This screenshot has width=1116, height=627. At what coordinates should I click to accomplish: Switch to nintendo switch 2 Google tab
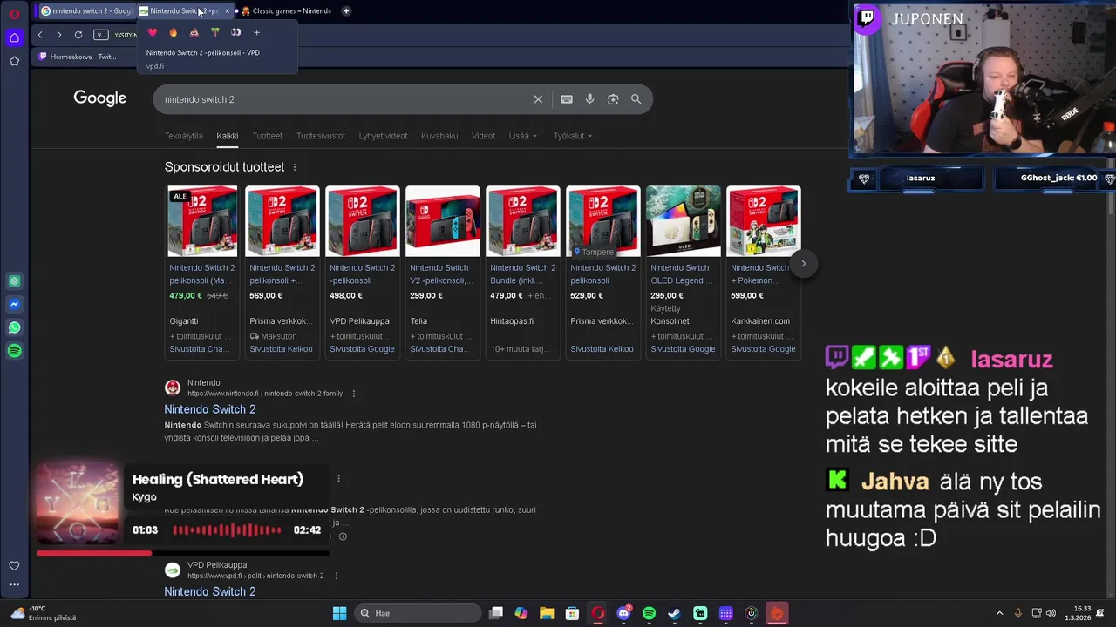point(85,11)
